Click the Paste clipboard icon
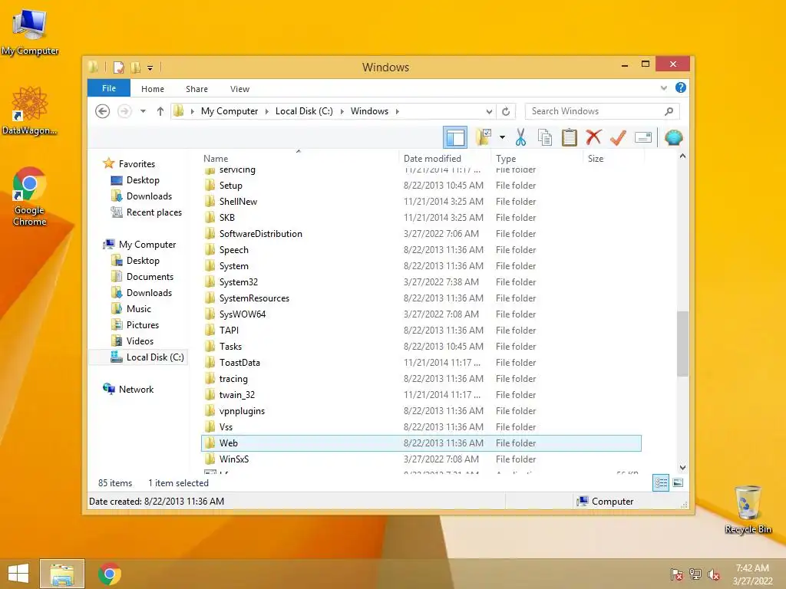The height and width of the screenshot is (589, 786). tap(569, 137)
